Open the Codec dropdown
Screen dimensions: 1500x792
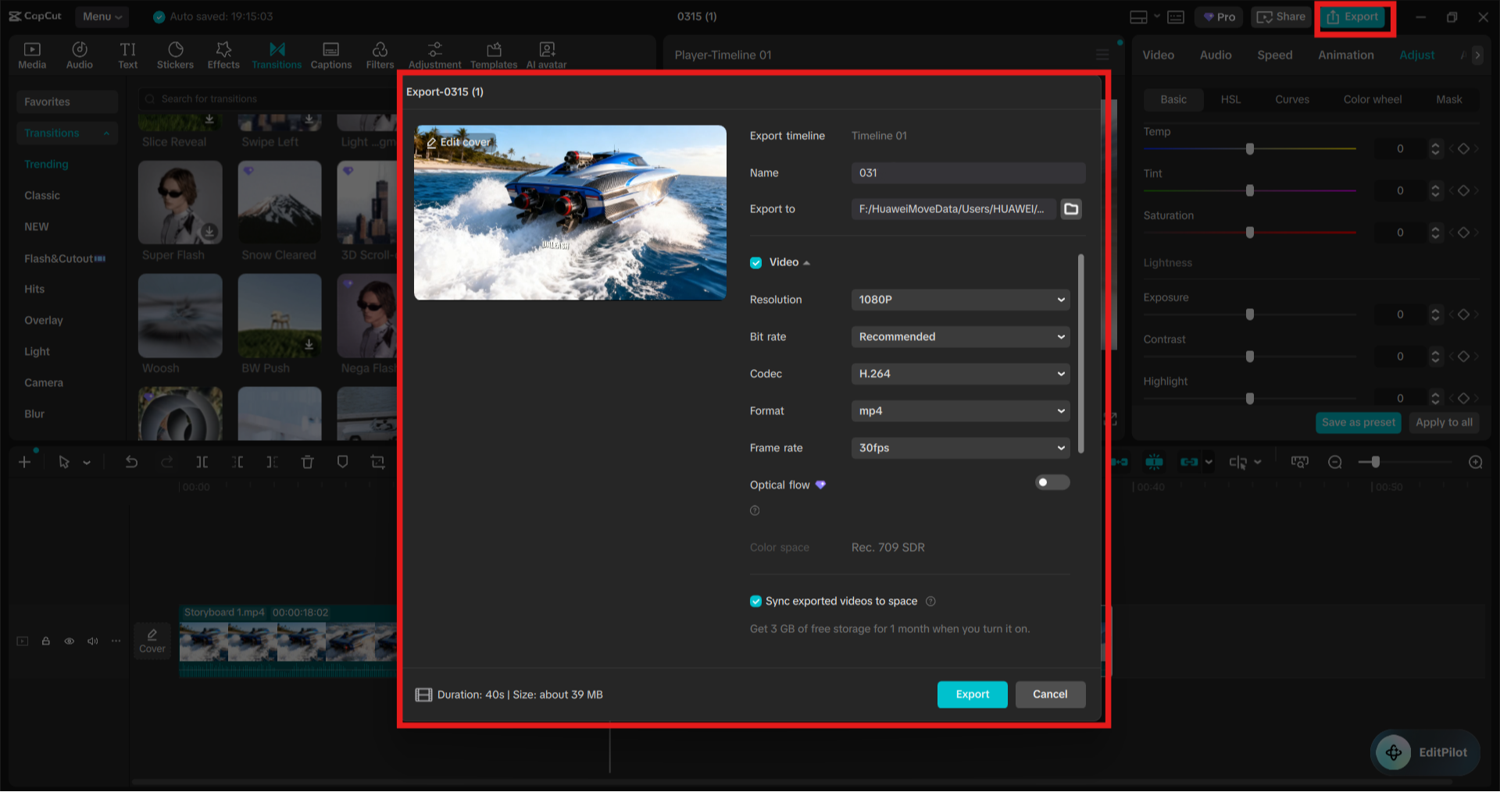960,374
